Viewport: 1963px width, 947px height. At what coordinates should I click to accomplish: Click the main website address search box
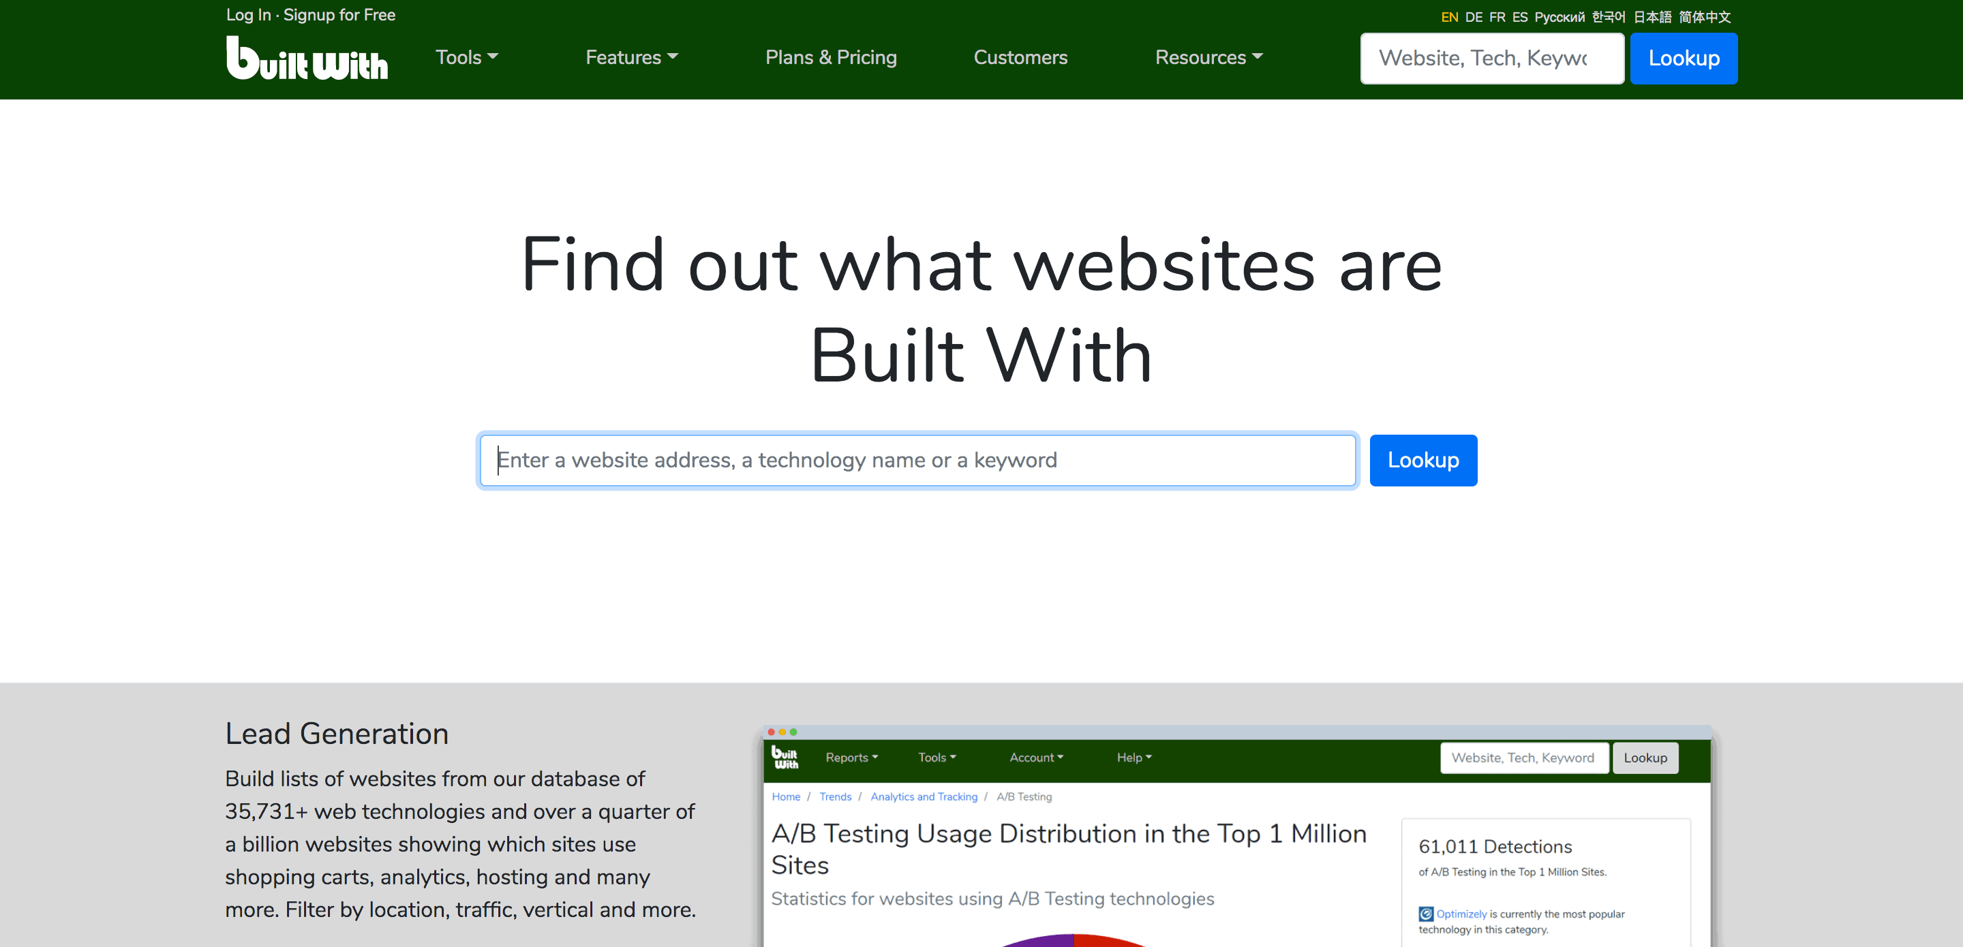click(917, 460)
